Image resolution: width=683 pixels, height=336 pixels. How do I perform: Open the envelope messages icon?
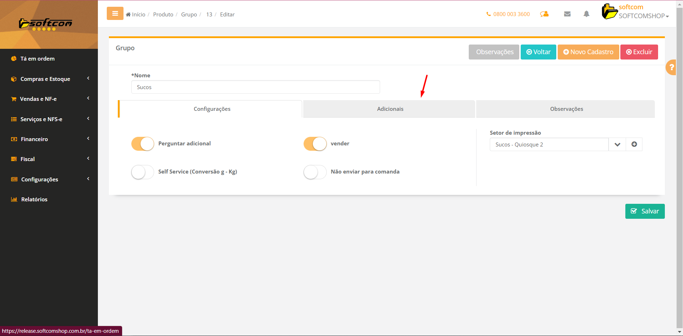567,14
